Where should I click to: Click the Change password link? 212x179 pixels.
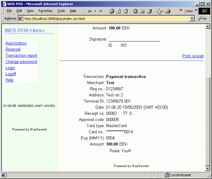[21, 62]
